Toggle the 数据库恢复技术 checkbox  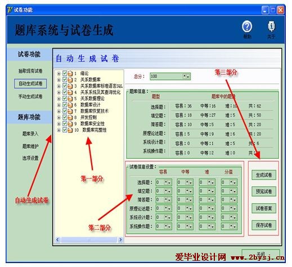point(65,111)
